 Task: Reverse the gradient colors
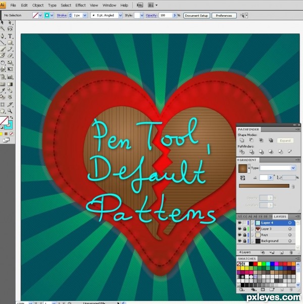pyautogui.click(x=242, y=178)
